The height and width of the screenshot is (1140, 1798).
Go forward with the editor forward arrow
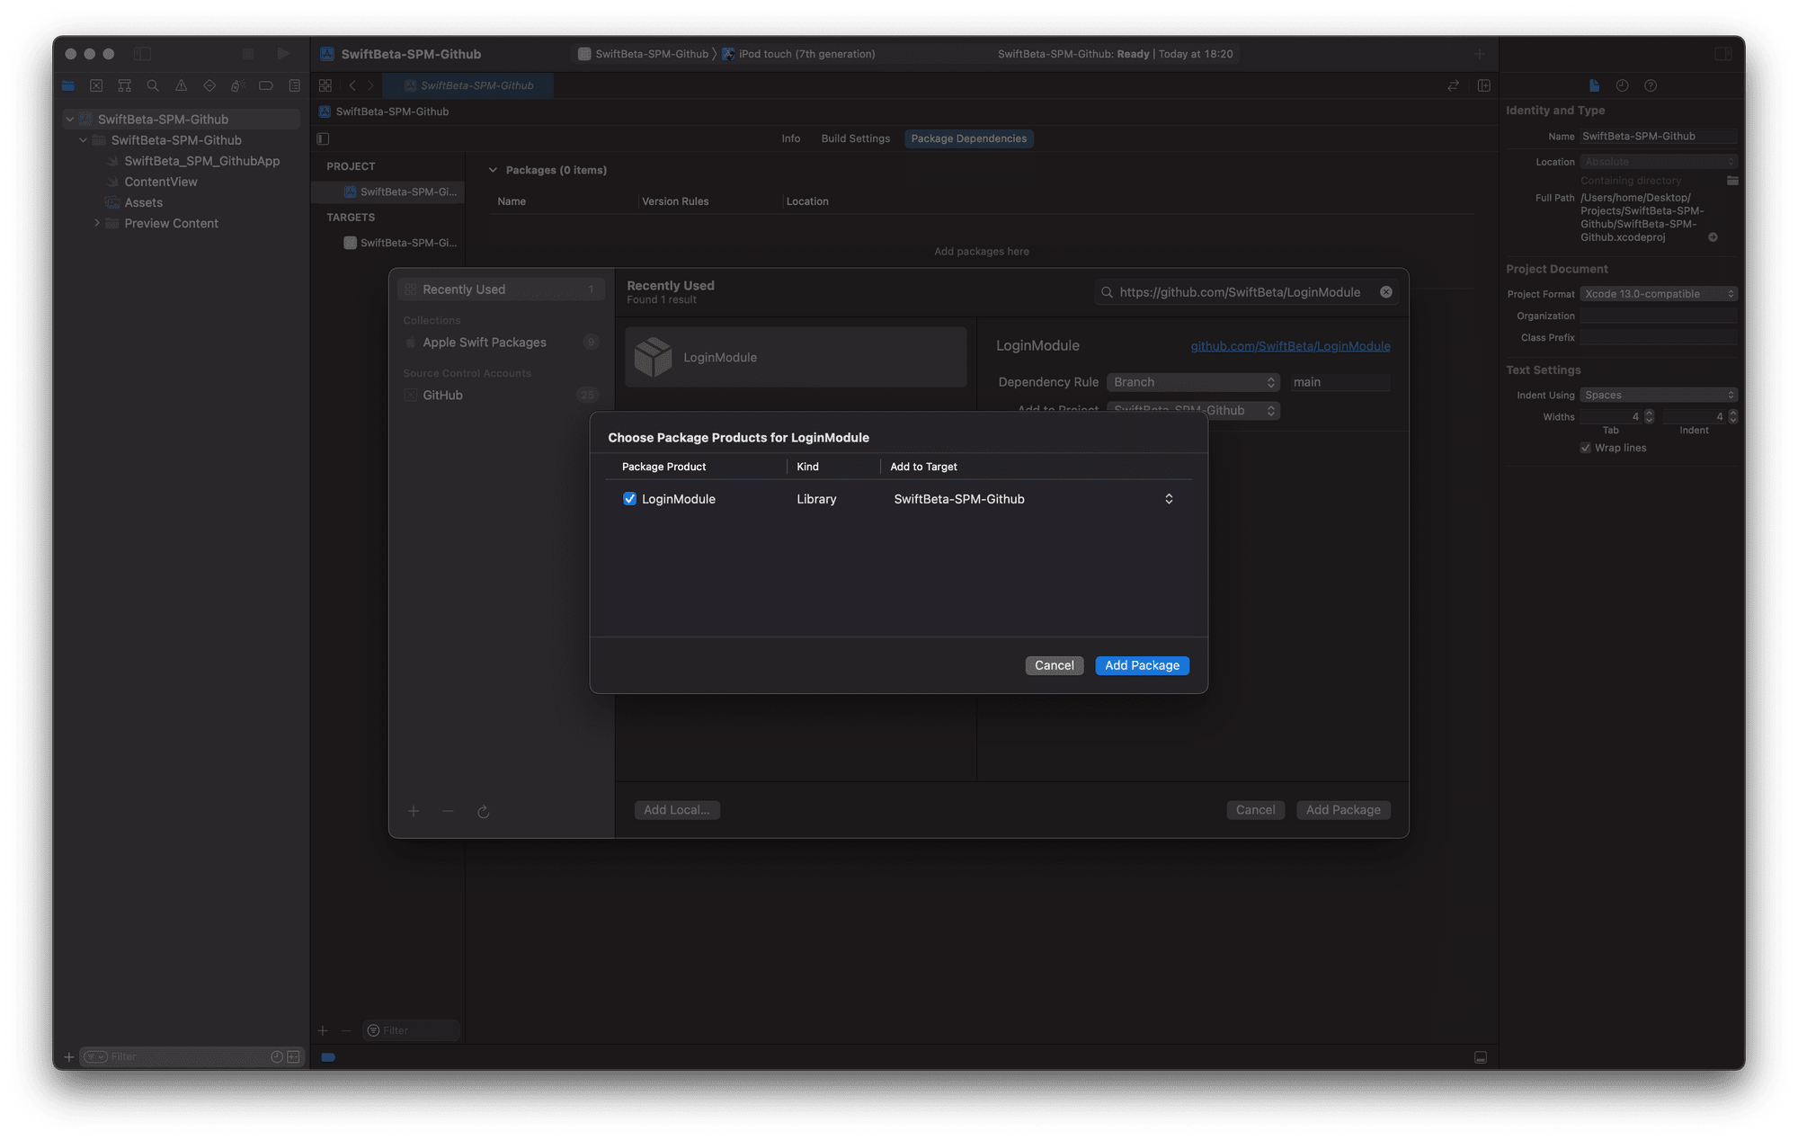(x=370, y=85)
